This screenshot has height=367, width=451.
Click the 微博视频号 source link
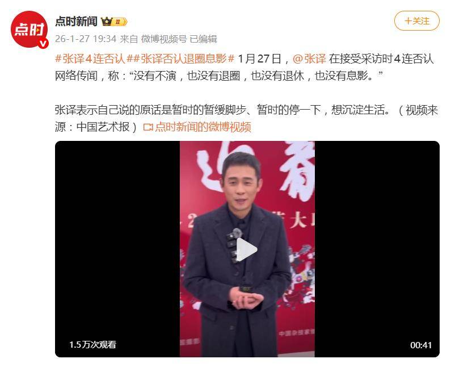[164, 39]
